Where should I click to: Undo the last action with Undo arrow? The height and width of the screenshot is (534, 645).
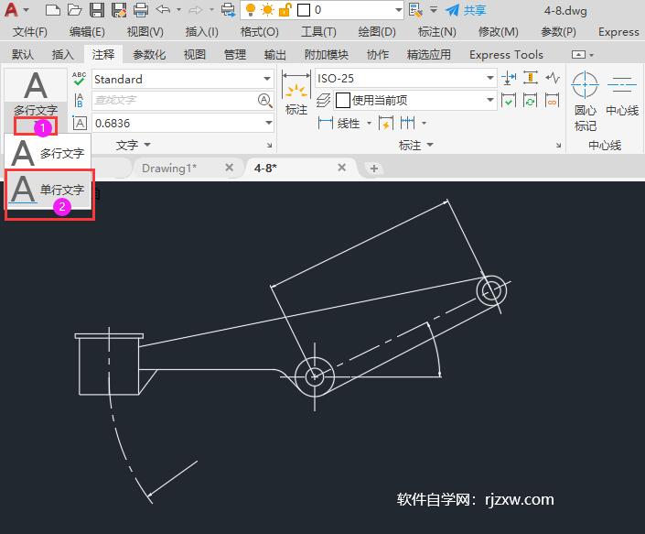coord(163,9)
